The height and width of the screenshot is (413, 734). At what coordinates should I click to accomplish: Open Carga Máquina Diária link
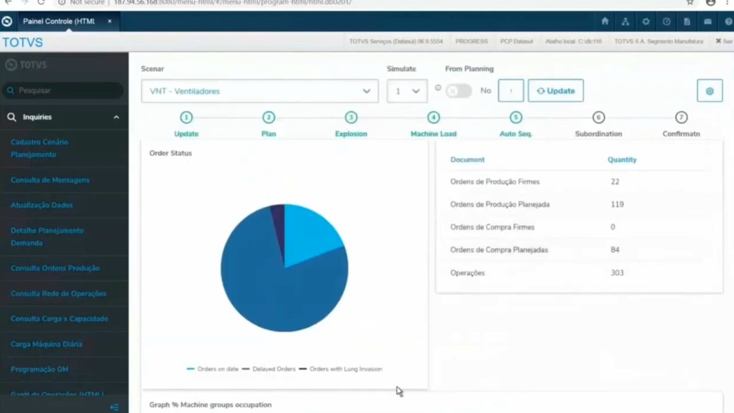tap(46, 344)
